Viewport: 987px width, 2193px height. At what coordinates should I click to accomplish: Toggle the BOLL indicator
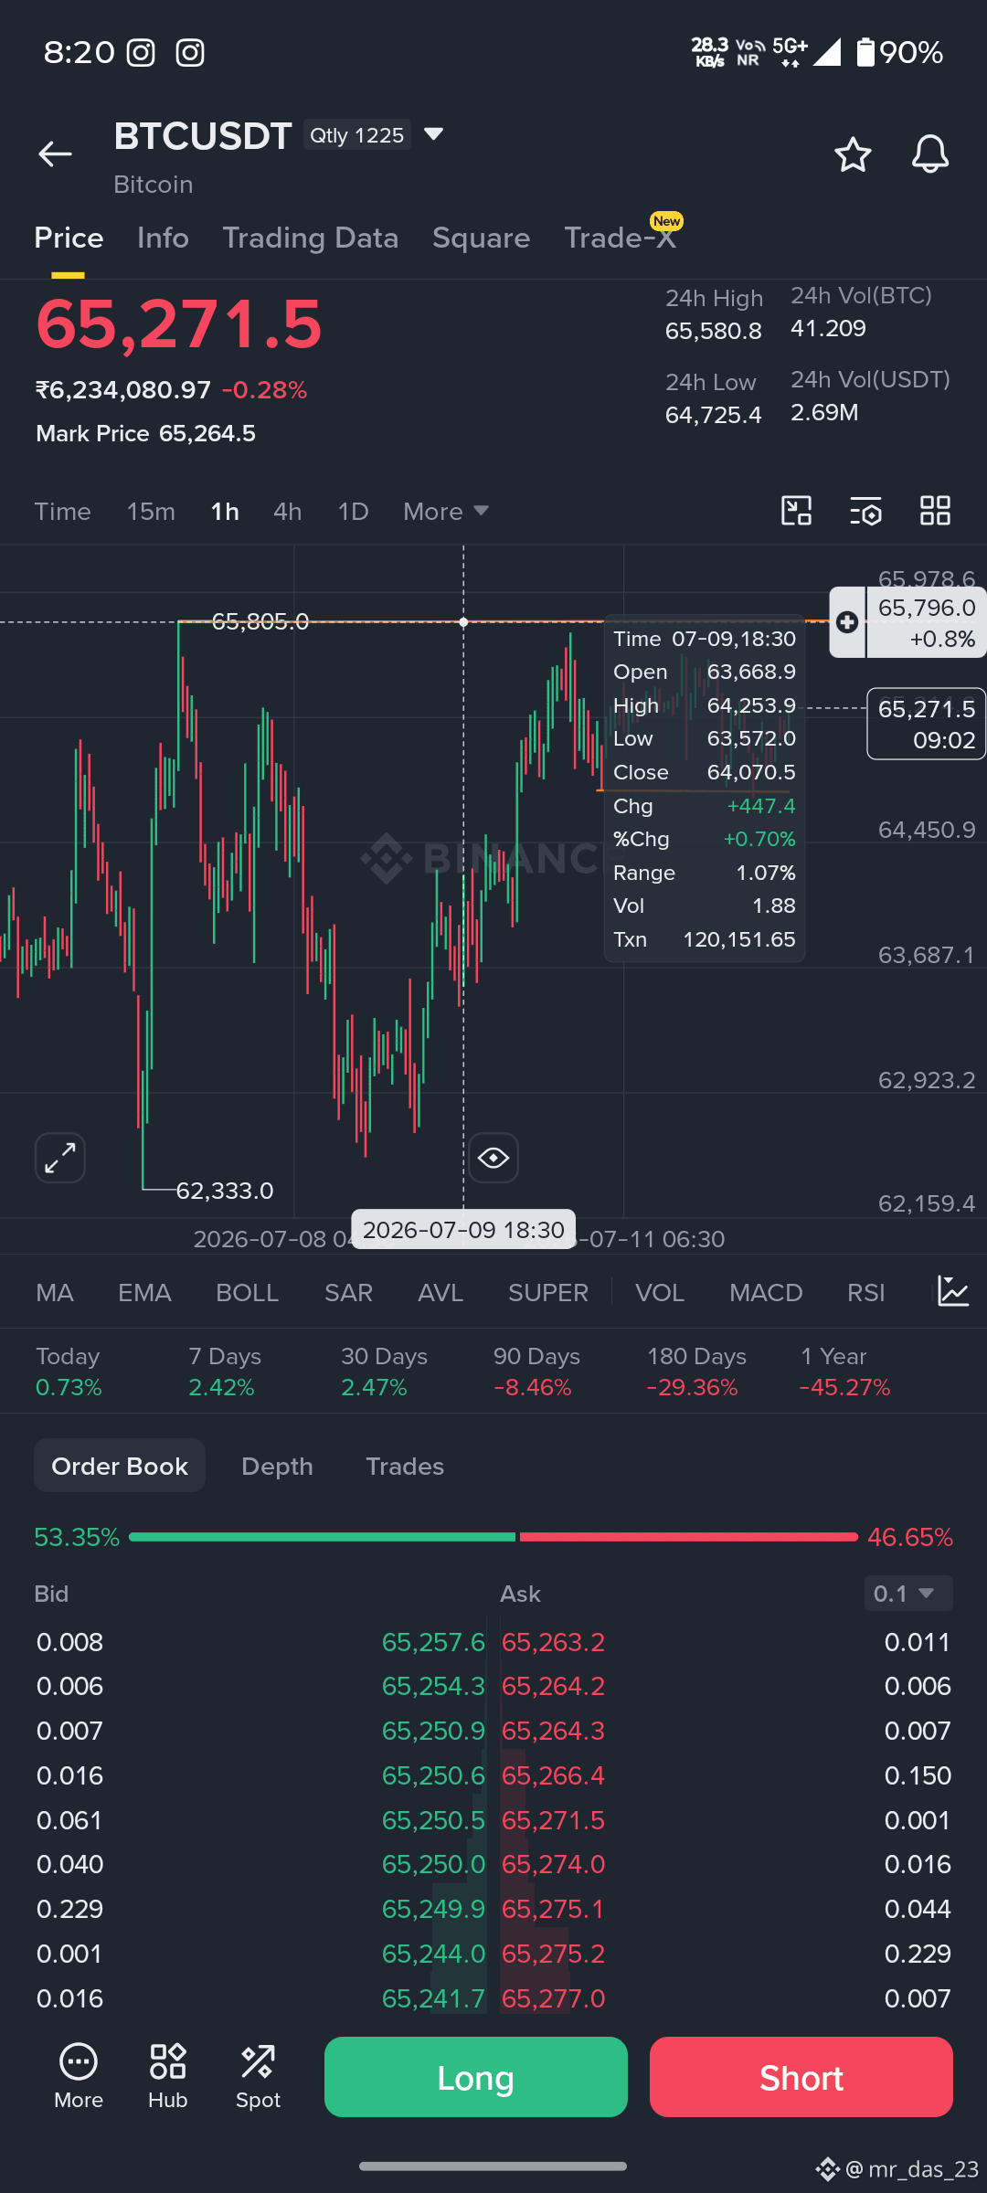tap(247, 1292)
